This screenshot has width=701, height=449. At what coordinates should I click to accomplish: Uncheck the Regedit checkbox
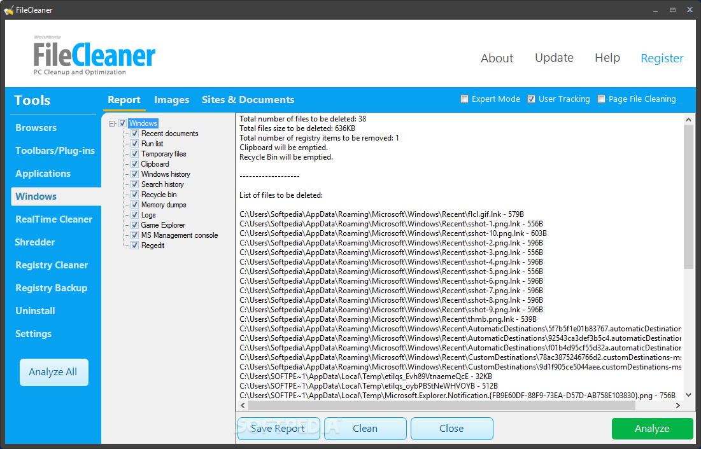[x=134, y=245]
